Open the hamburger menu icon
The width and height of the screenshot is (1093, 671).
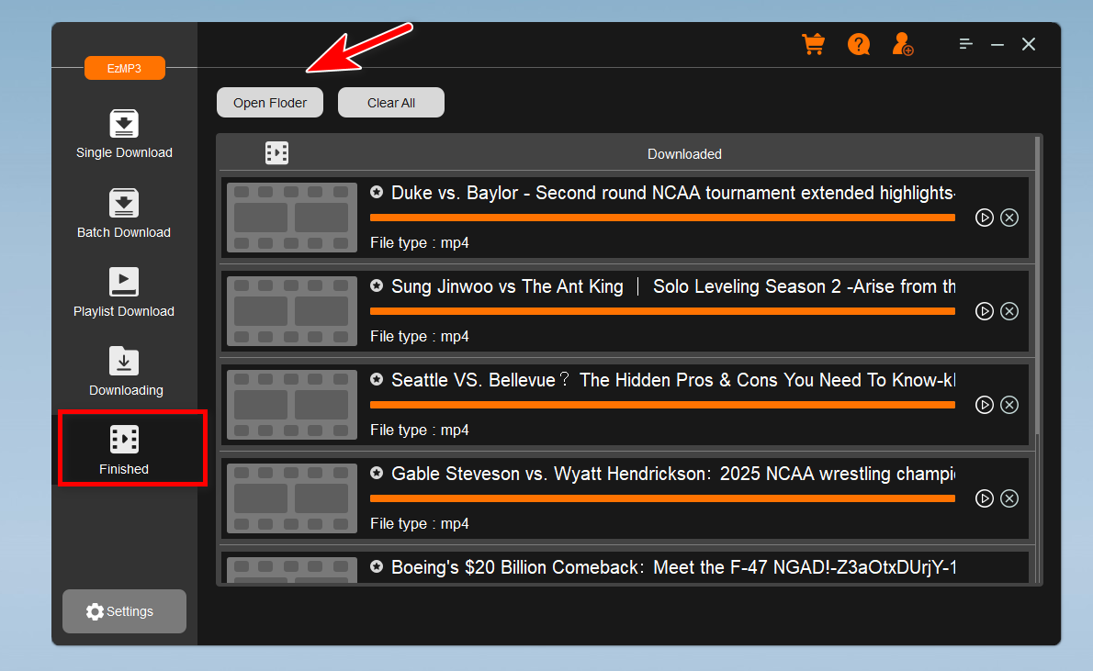pos(965,44)
